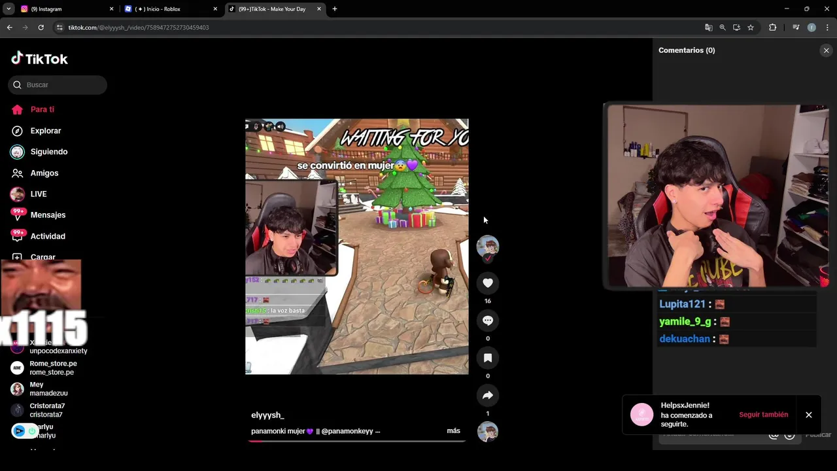Click the TikTok logo
The width and height of the screenshot is (837, 471).
(39, 59)
